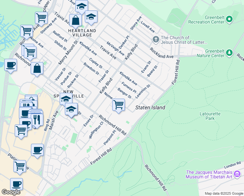Select the shopping bag marker near Vassar St
The width and height of the screenshot is (244, 196).
pyautogui.click(x=37, y=69)
